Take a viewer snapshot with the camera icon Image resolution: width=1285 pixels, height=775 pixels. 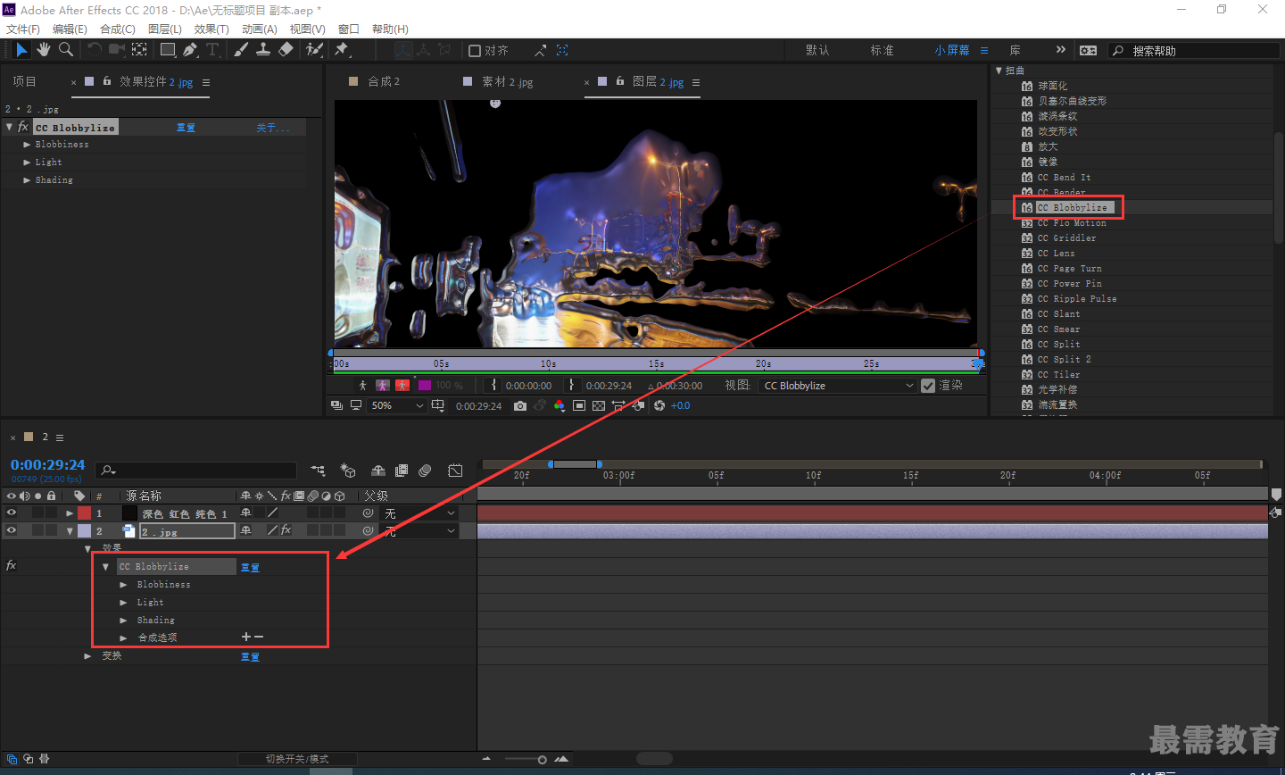coord(520,405)
